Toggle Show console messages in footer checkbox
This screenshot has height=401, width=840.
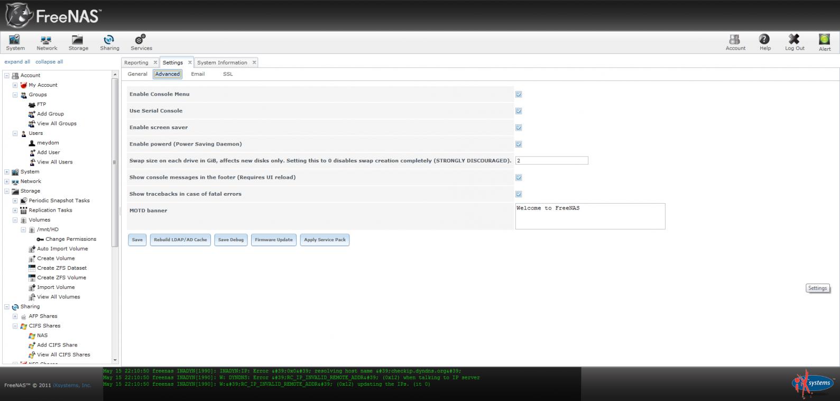tap(519, 177)
